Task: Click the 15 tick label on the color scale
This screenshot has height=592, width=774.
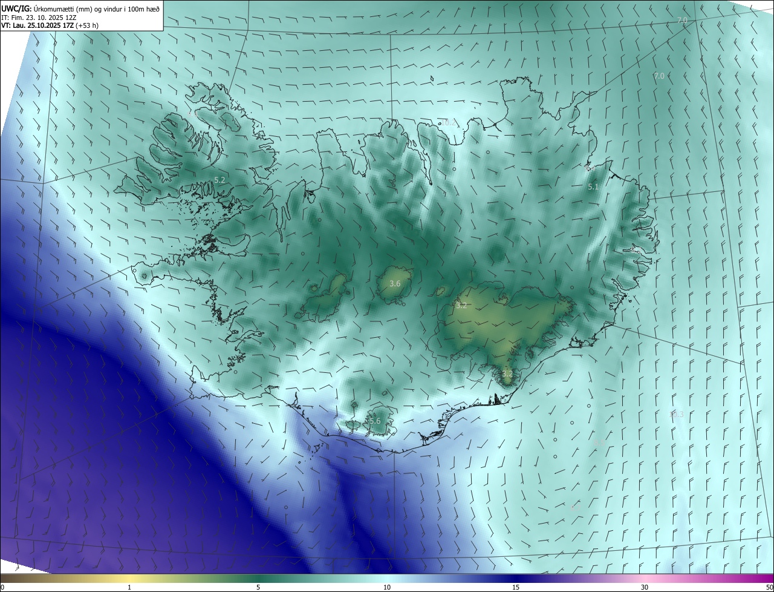Action: (516, 587)
